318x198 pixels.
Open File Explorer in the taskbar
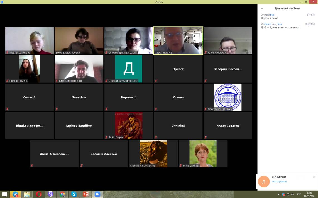[x=27, y=194]
